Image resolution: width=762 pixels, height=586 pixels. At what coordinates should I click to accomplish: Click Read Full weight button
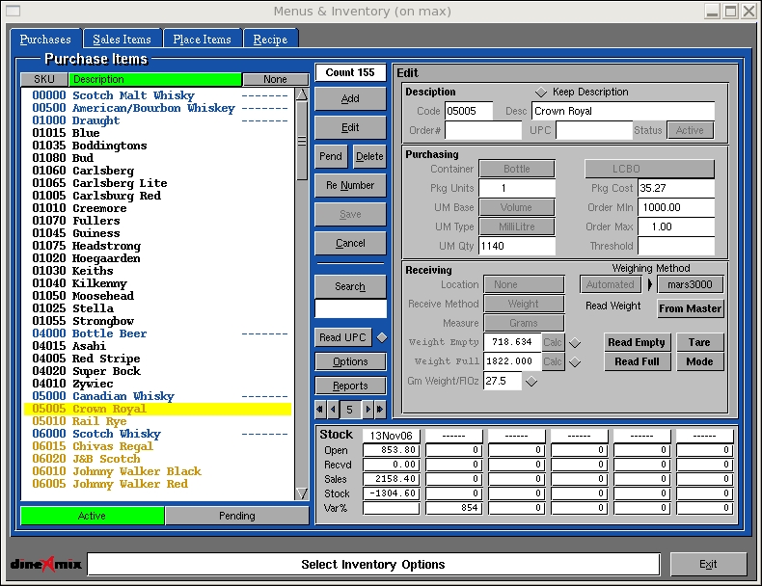tap(637, 361)
